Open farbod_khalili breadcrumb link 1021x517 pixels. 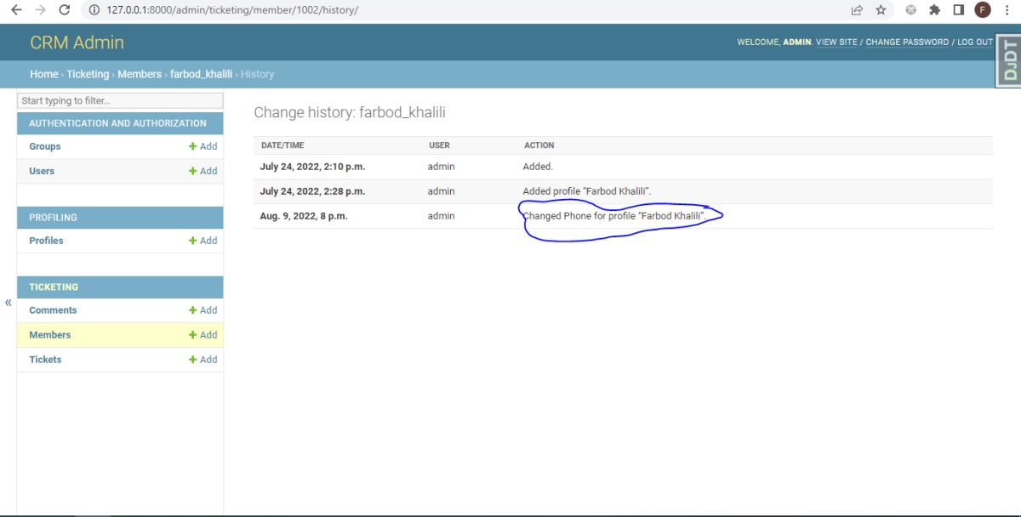[202, 74]
